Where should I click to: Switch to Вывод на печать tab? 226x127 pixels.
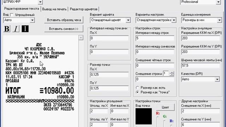[x=54, y=9]
